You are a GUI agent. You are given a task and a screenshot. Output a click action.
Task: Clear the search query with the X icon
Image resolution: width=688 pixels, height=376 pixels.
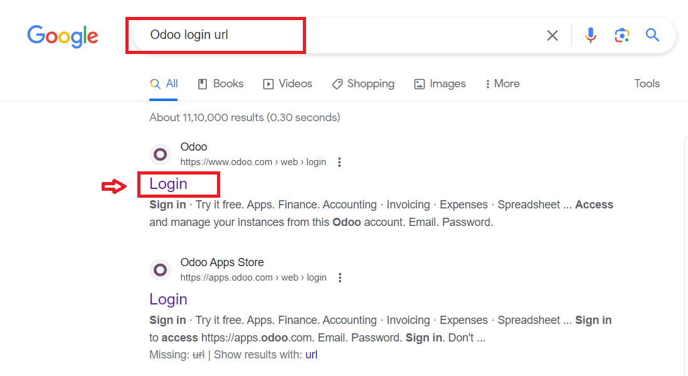coord(552,36)
